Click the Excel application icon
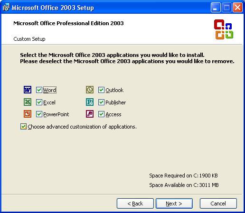 28,102
